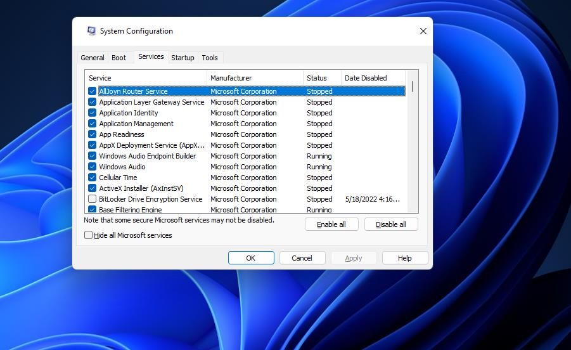This screenshot has height=350, width=571.
Task: Toggle the Windows Audio service checkbox
Action: [92, 167]
